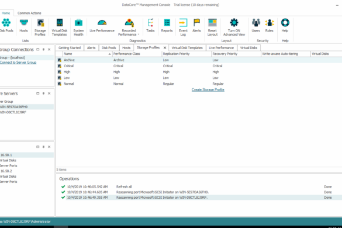Image resolution: width=342 pixels, height=228 pixels.
Task: Sort by Performance Class column
Action: pyautogui.click(x=137, y=54)
